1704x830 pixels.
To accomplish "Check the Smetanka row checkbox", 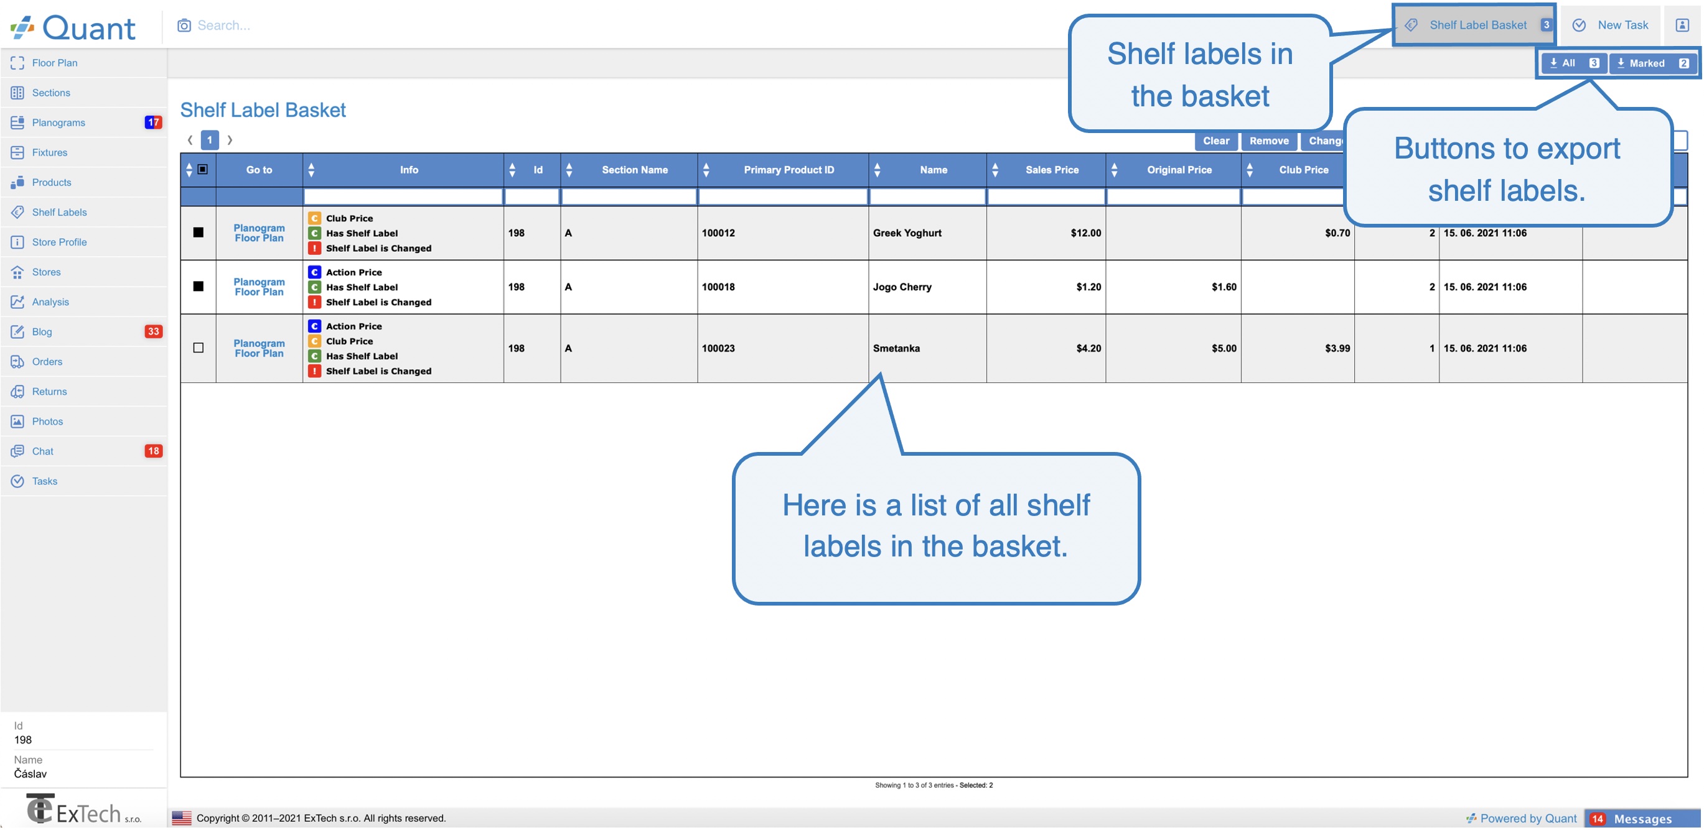I will pyautogui.click(x=198, y=348).
